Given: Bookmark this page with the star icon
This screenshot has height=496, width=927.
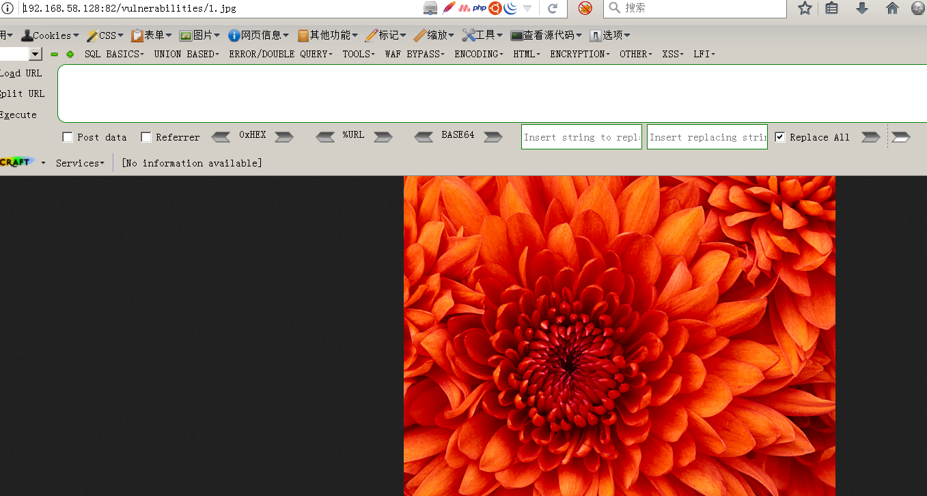Looking at the screenshot, I should 805,8.
